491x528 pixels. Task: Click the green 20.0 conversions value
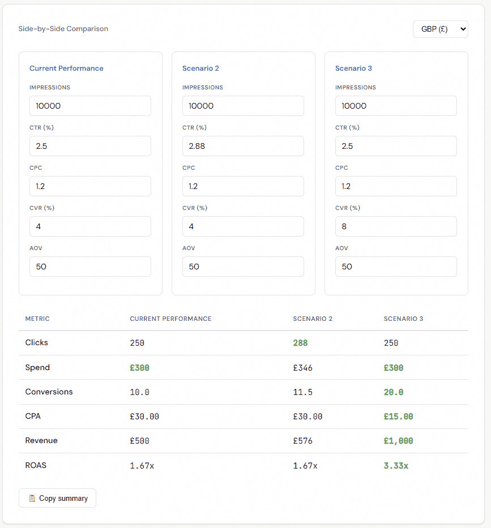tap(393, 392)
